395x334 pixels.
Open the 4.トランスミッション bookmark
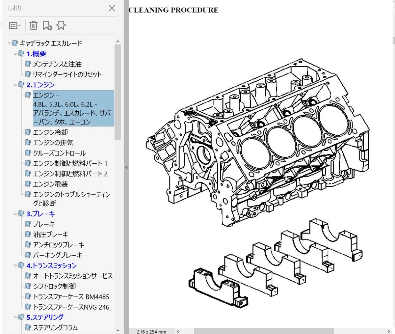point(52,265)
